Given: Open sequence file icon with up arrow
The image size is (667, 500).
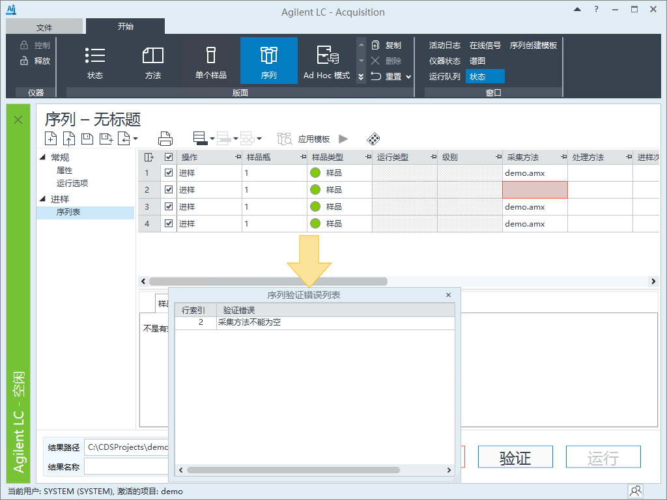Looking at the screenshot, I should pos(69,139).
